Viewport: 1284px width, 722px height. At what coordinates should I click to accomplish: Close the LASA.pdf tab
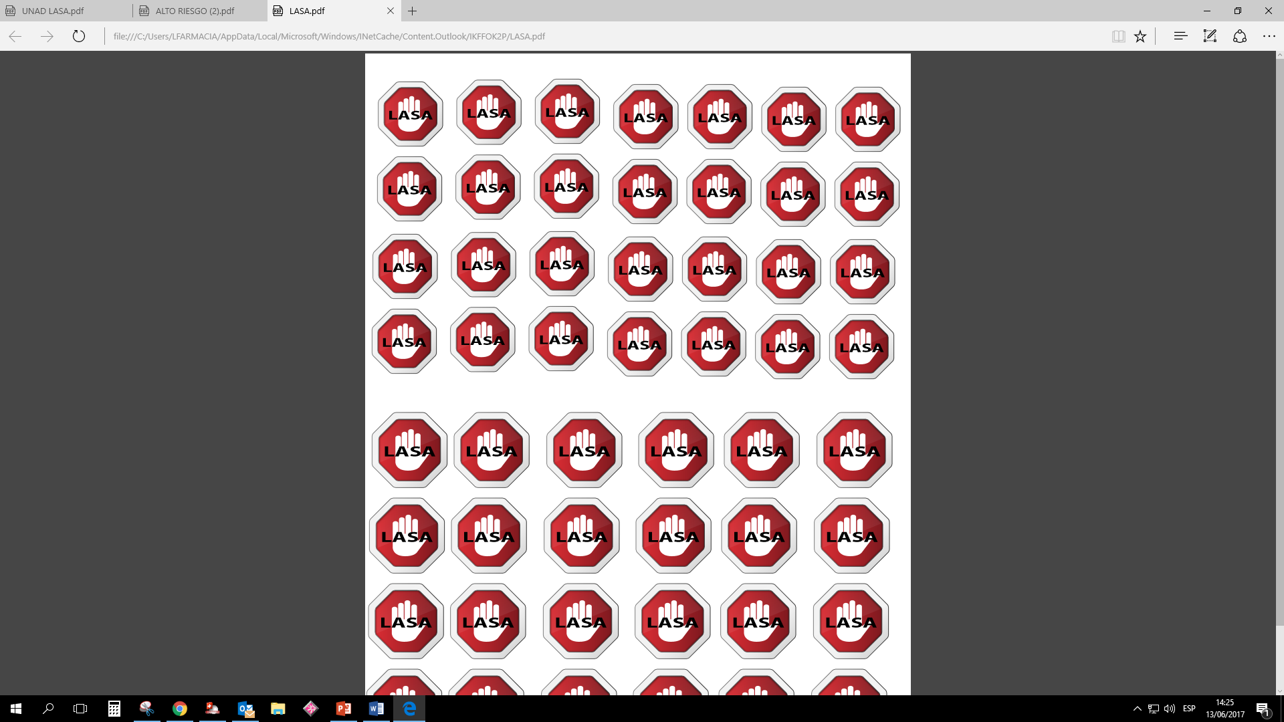coord(391,11)
